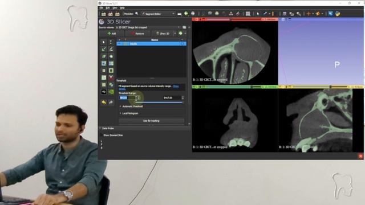Click the Use for masking button
The width and height of the screenshot is (365, 205).
151,121
